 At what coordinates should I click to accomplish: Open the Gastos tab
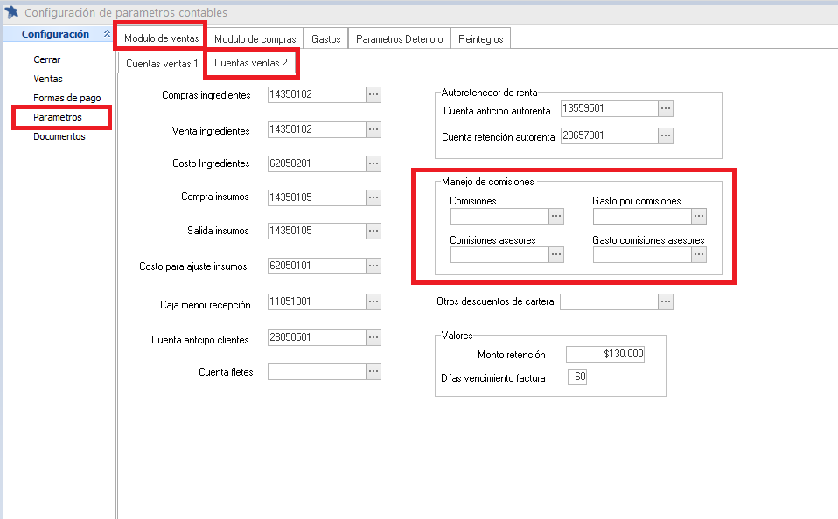click(326, 39)
